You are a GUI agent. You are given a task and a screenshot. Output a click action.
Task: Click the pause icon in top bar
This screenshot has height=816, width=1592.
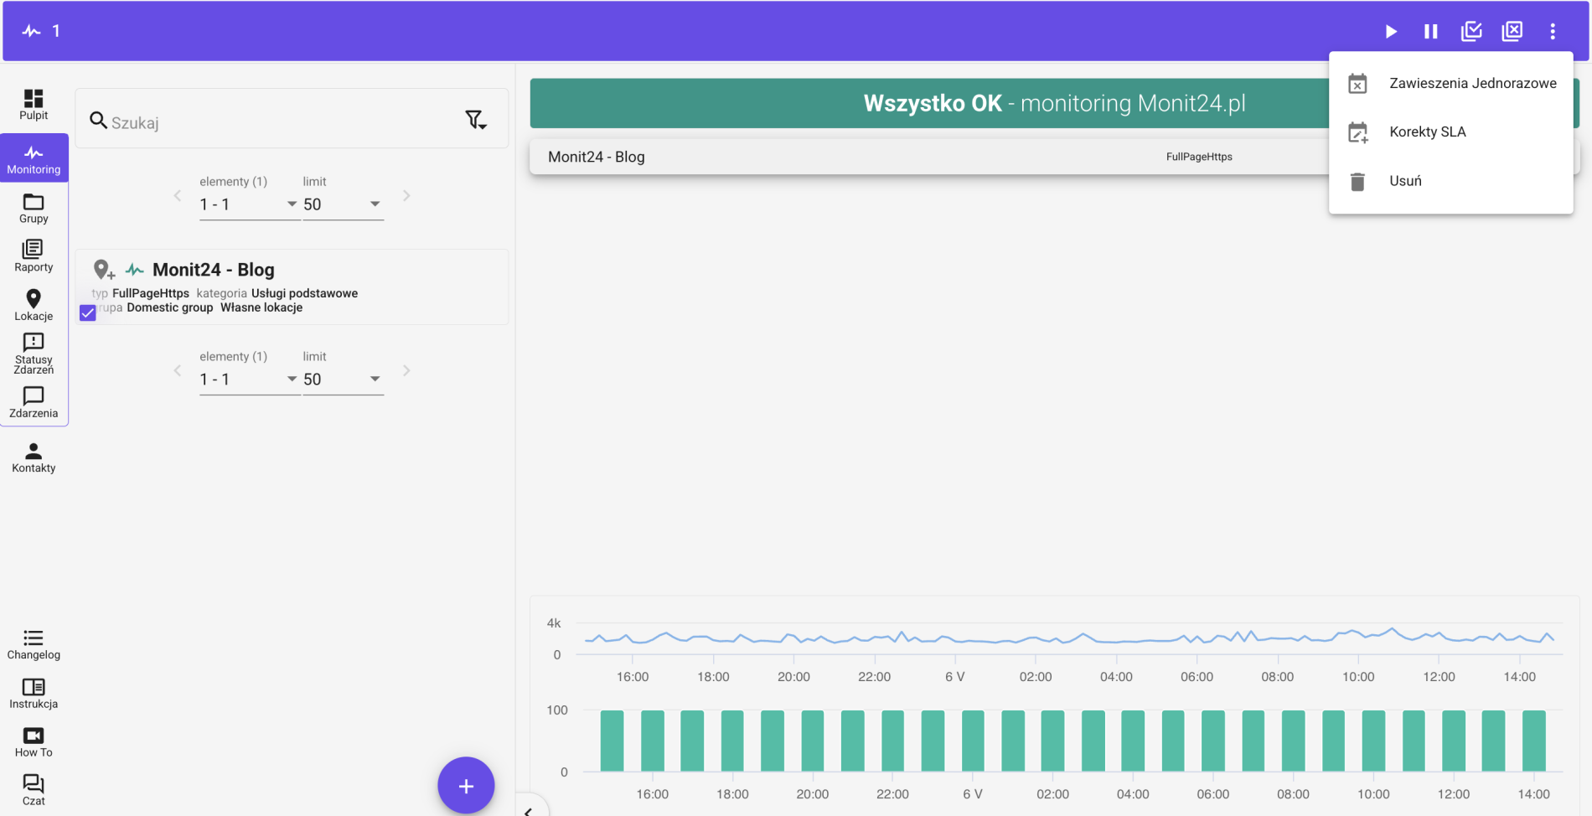pyautogui.click(x=1431, y=31)
